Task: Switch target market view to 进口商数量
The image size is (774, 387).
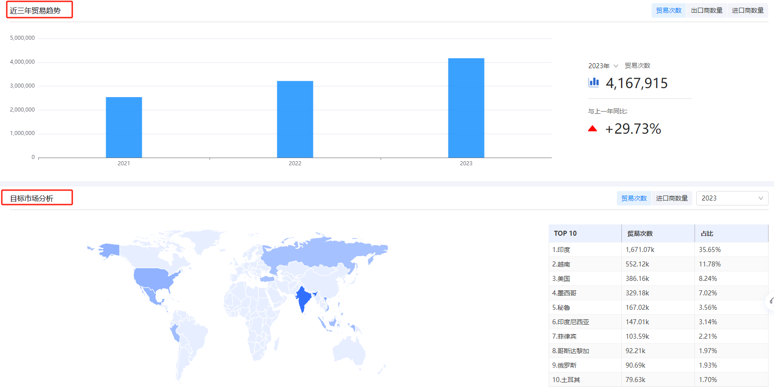Action: pos(671,198)
